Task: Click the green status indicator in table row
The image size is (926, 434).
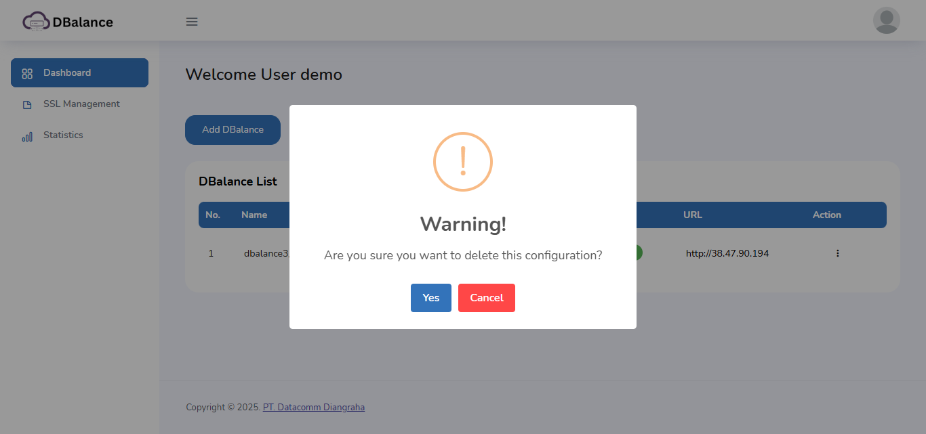Action: point(638,253)
